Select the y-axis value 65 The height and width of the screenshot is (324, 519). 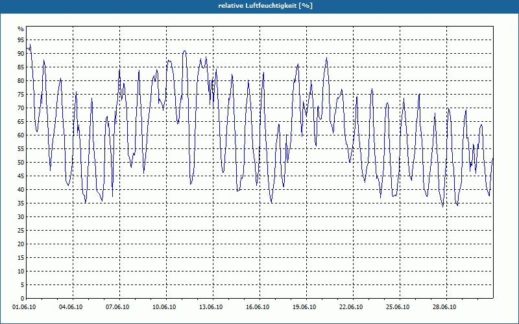[21, 121]
